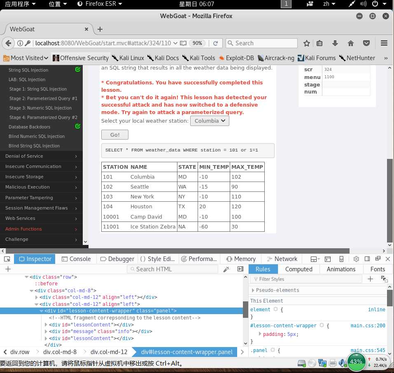Image resolution: width=394 pixels, height=373 pixels.
Task: Toggle pseudo-class panel icon in Rules
Action: [384, 279]
